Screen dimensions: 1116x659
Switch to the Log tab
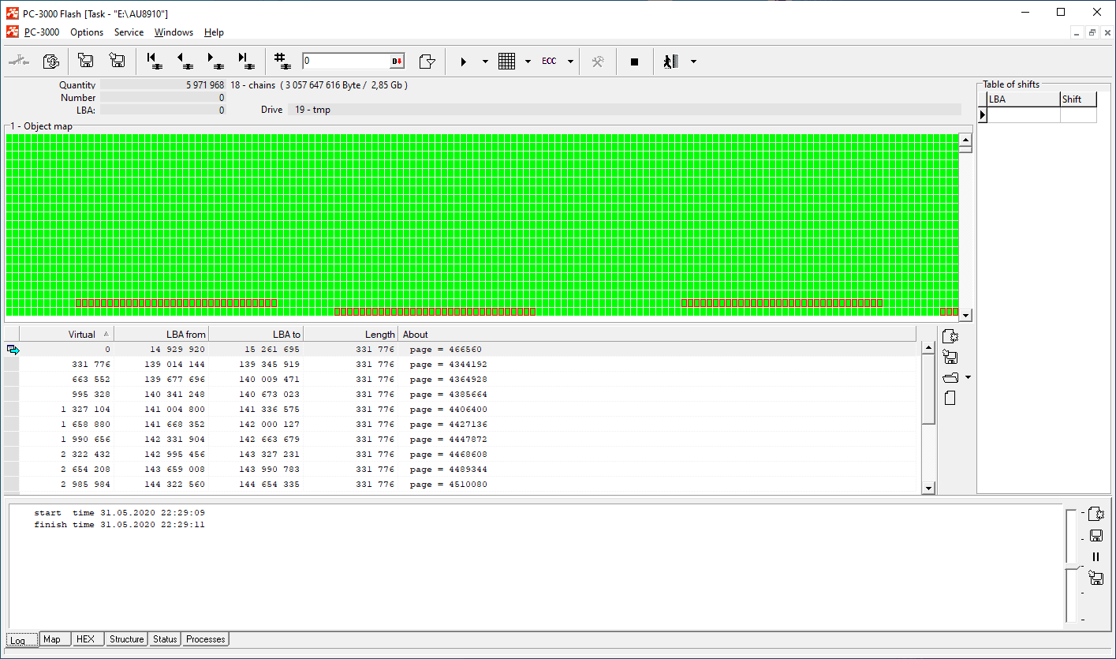point(22,640)
